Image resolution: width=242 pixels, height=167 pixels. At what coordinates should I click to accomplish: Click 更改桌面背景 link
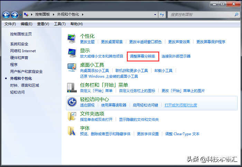pyautogui.click(x=112, y=42)
